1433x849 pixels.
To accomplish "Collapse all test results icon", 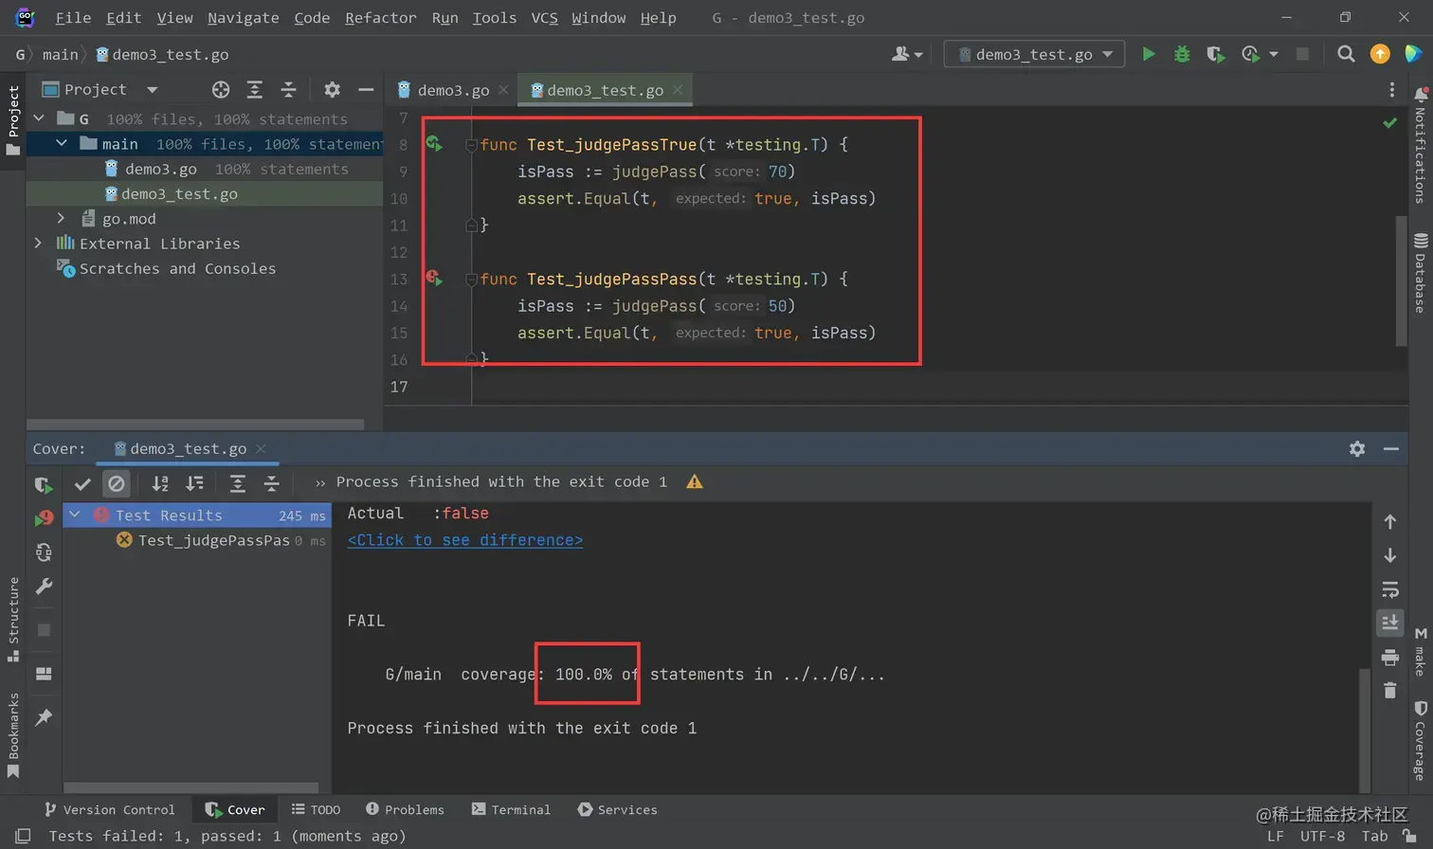I will (272, 484).
